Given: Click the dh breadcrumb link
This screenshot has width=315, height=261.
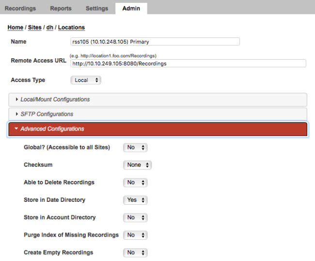Looking at the screenshot, I should tap(49, 28).
